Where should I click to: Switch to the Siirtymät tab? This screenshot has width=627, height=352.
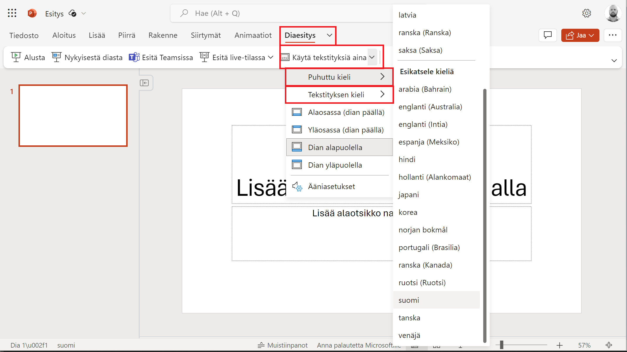(x=205, y=35)
